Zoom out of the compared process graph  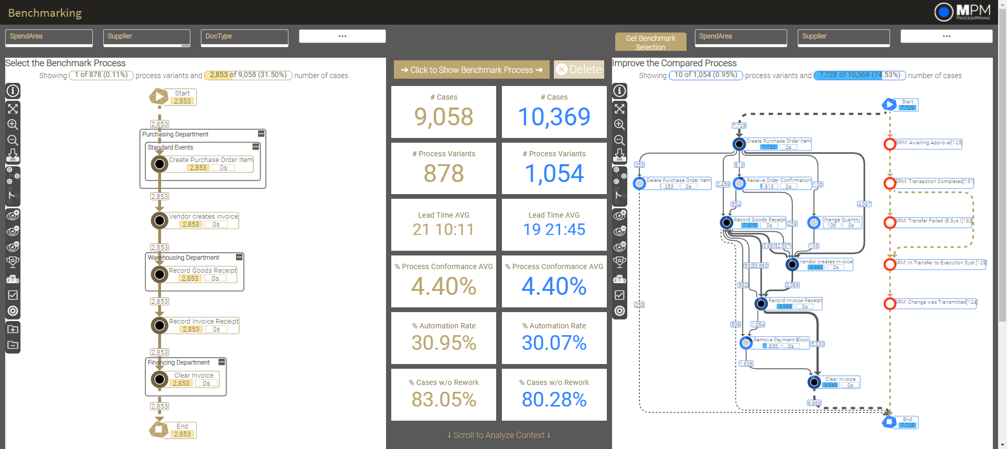pos(619,140)
